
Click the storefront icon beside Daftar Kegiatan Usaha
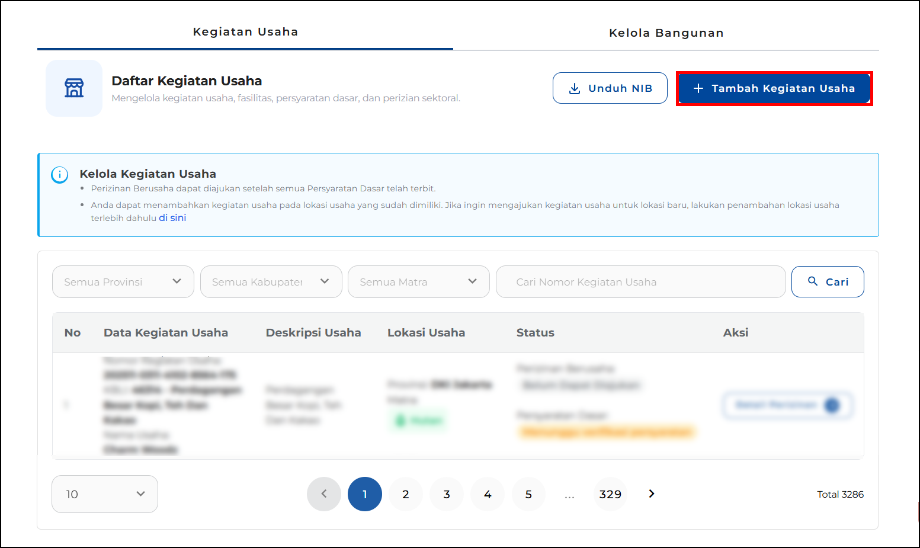(x=74, y=88)
